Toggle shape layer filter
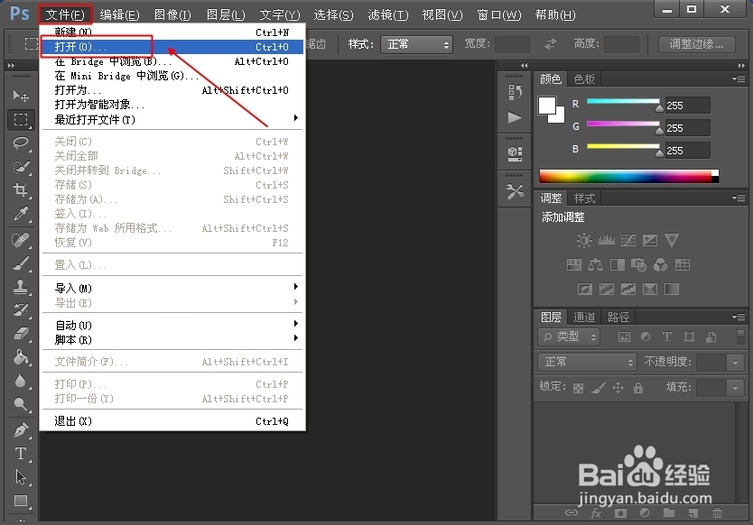 (689, 336)
